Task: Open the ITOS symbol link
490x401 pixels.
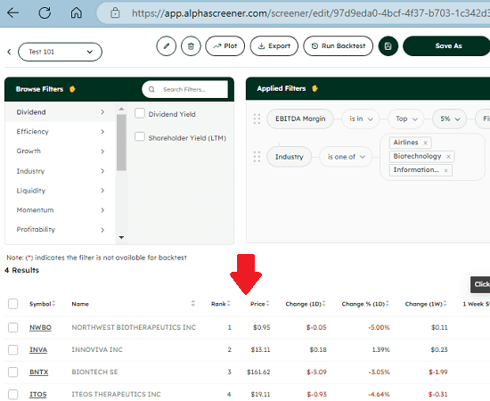Action: click(x=37, y=394)
